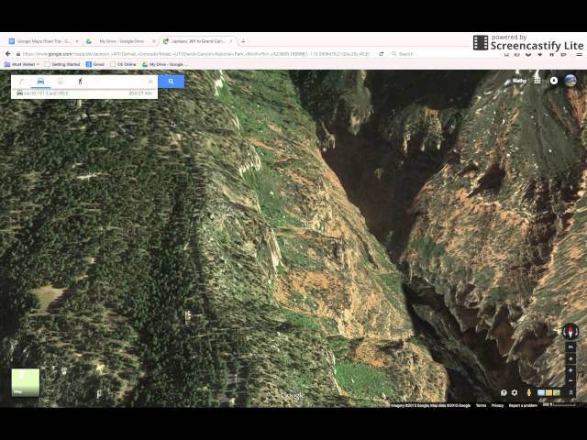Open browser hamburger menu
The width and height of the screenshot is (587, 440).
579,55
